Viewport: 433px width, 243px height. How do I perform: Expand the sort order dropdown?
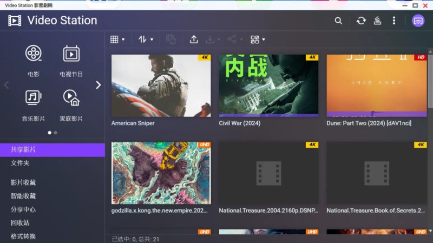click(146, 40)
